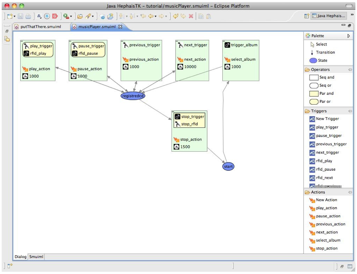Collapse the Palette using its triangle arrow
Image resolution: width=357 pixels, height=274 pixels.
tap(349, 36)
